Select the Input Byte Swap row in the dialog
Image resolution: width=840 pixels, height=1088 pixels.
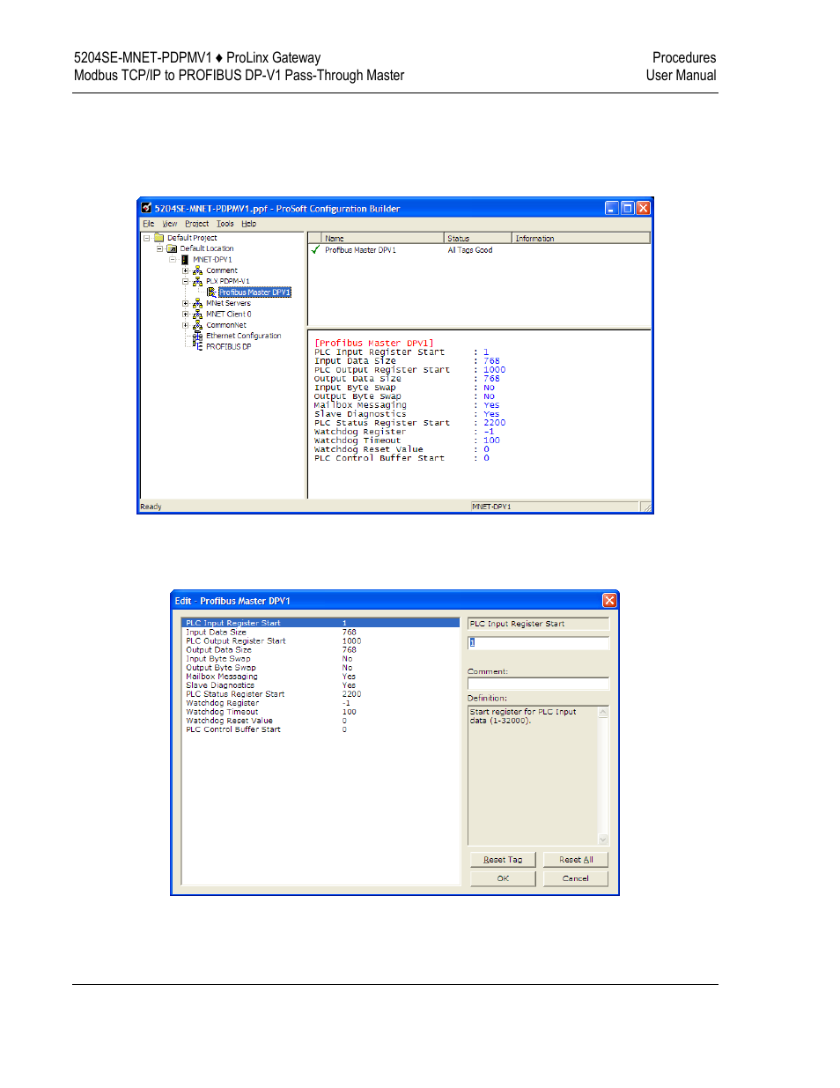[321, 658]
